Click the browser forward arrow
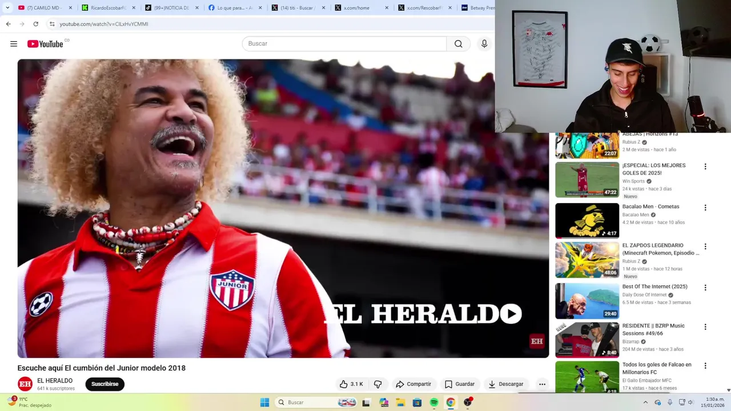The image size is (731, 411). (22, 24)
